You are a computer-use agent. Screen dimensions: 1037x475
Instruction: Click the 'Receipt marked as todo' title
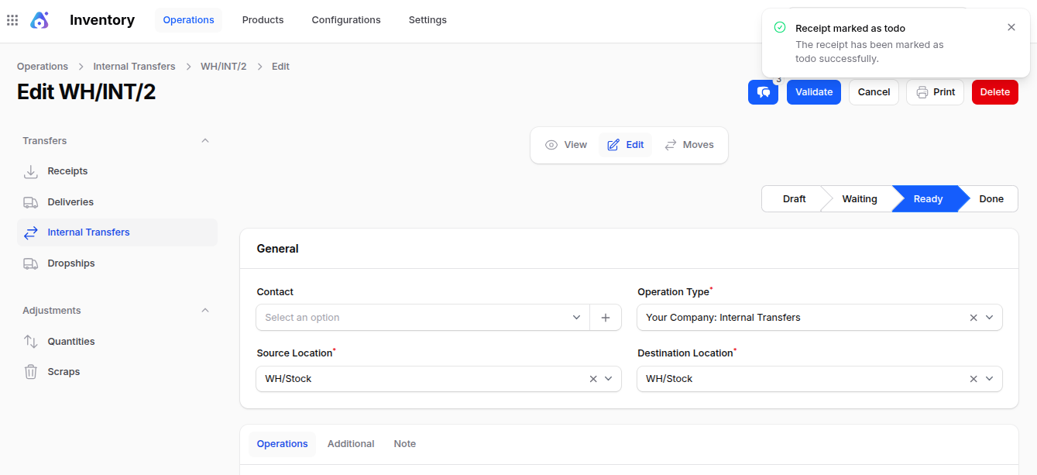pos(850,29)
